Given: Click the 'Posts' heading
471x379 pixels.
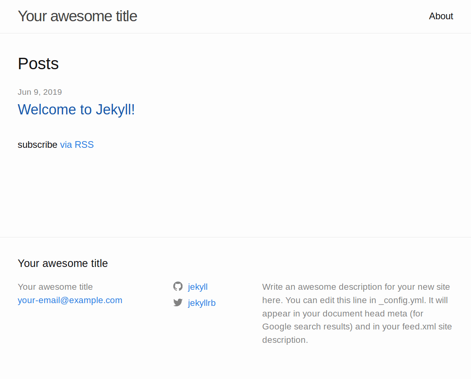Looking at the screenshot, I should pyautogui.click(x=38, y=64).
